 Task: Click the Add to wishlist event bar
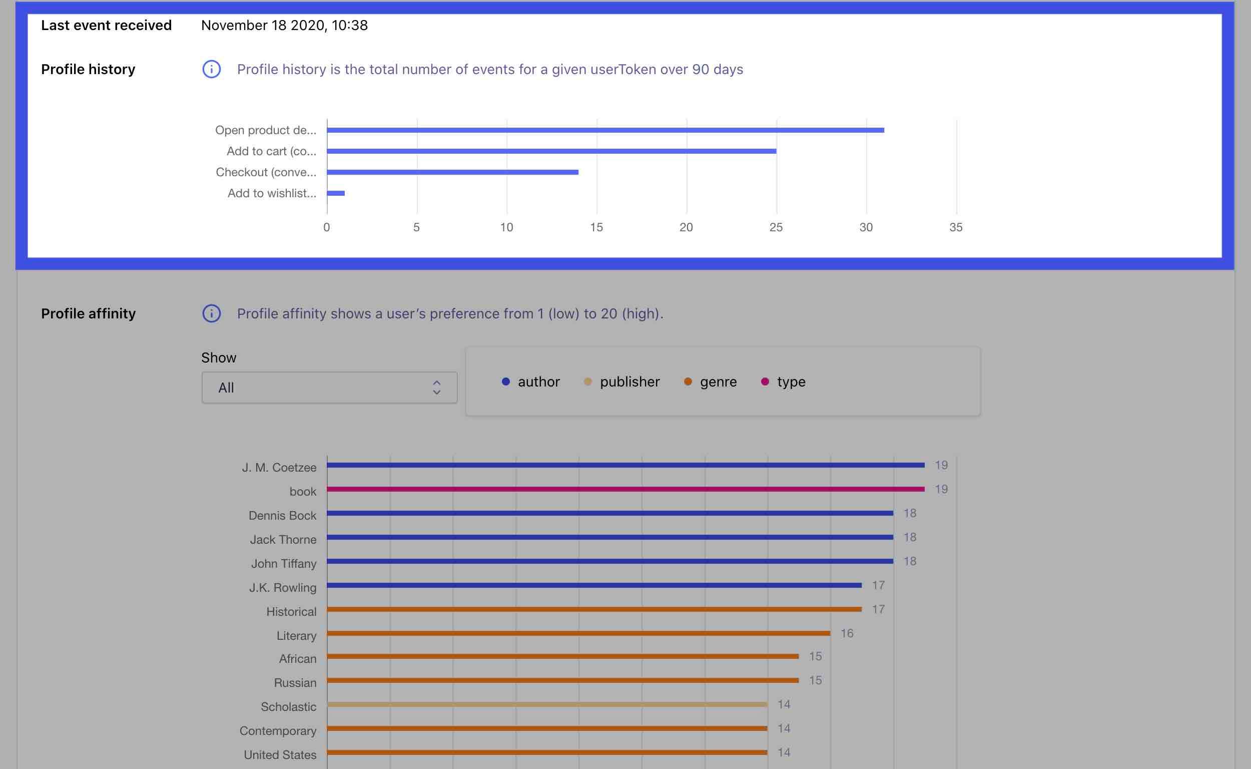(336, 193)
